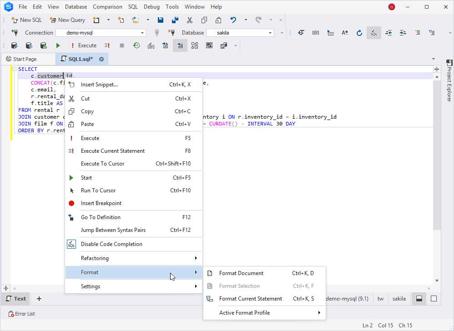
Task: Click the Stop square toolbar icon
Action: (122, 45)
